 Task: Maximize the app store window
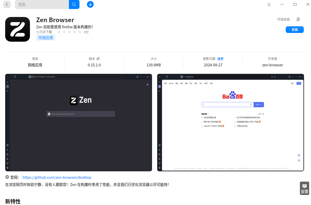point(295,4)
